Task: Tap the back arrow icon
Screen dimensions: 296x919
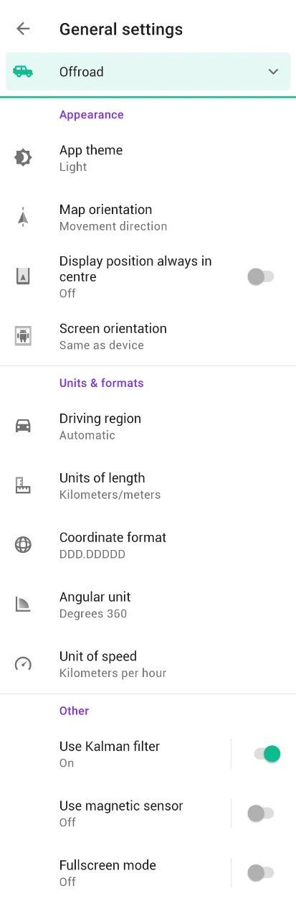Action: 23,29
